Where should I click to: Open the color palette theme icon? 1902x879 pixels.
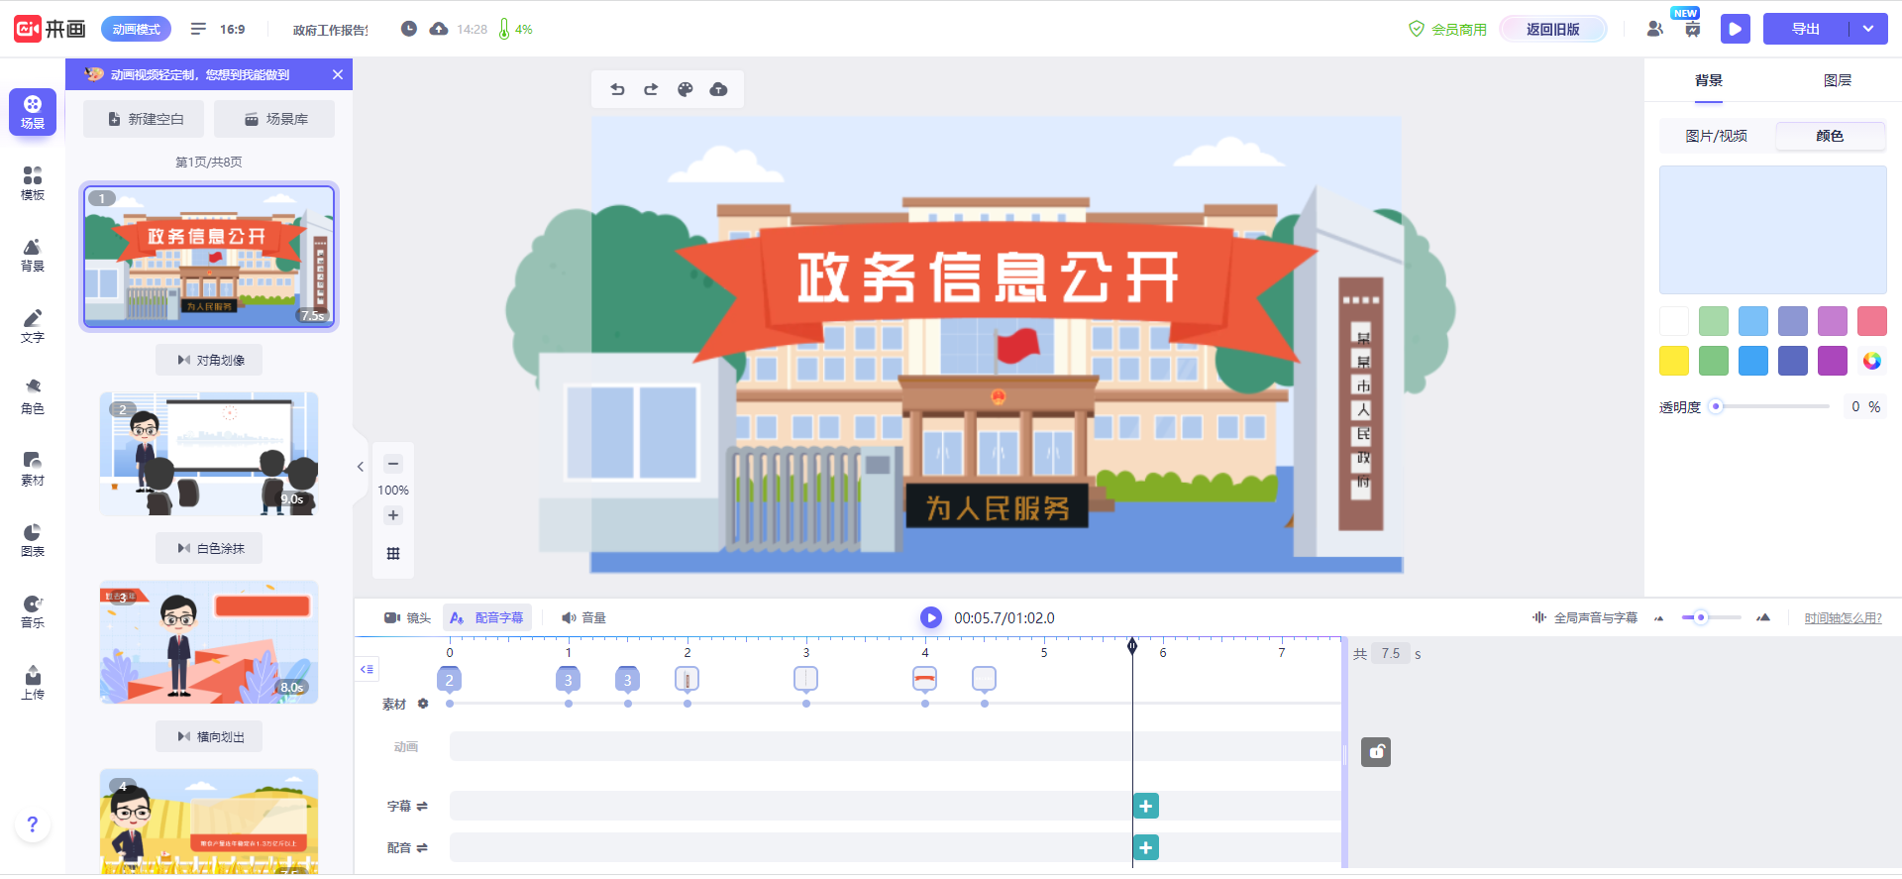pyautogui.click(x=685, y=89)
